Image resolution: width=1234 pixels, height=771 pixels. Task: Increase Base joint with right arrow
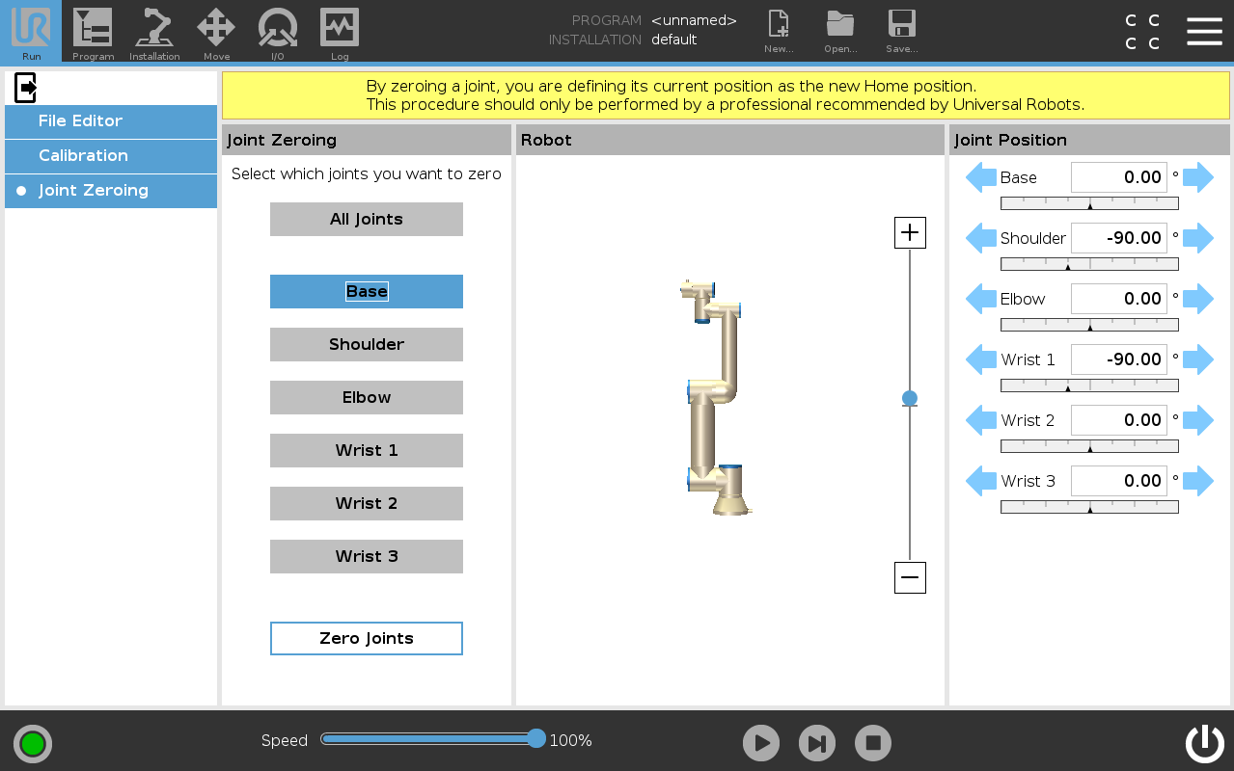coord(1198,177)
